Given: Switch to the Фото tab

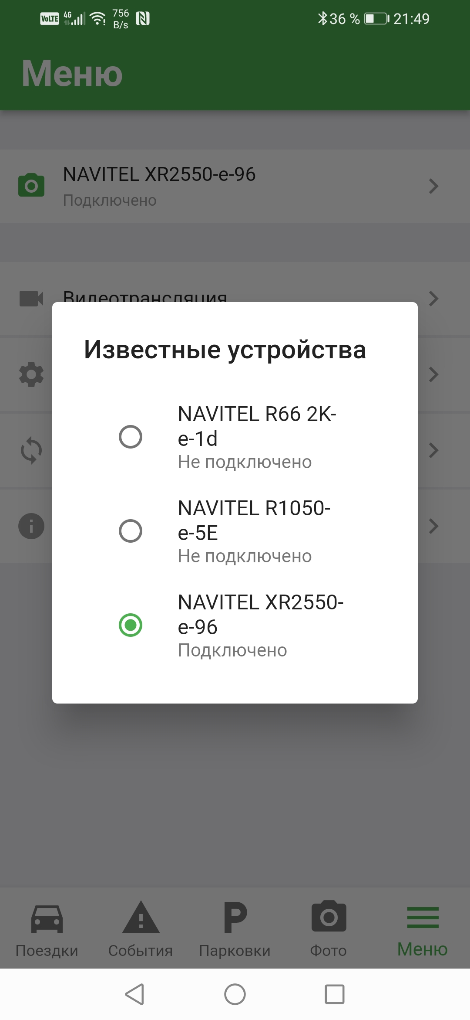Looking at the screenshot, I should [x=329, y=928].
